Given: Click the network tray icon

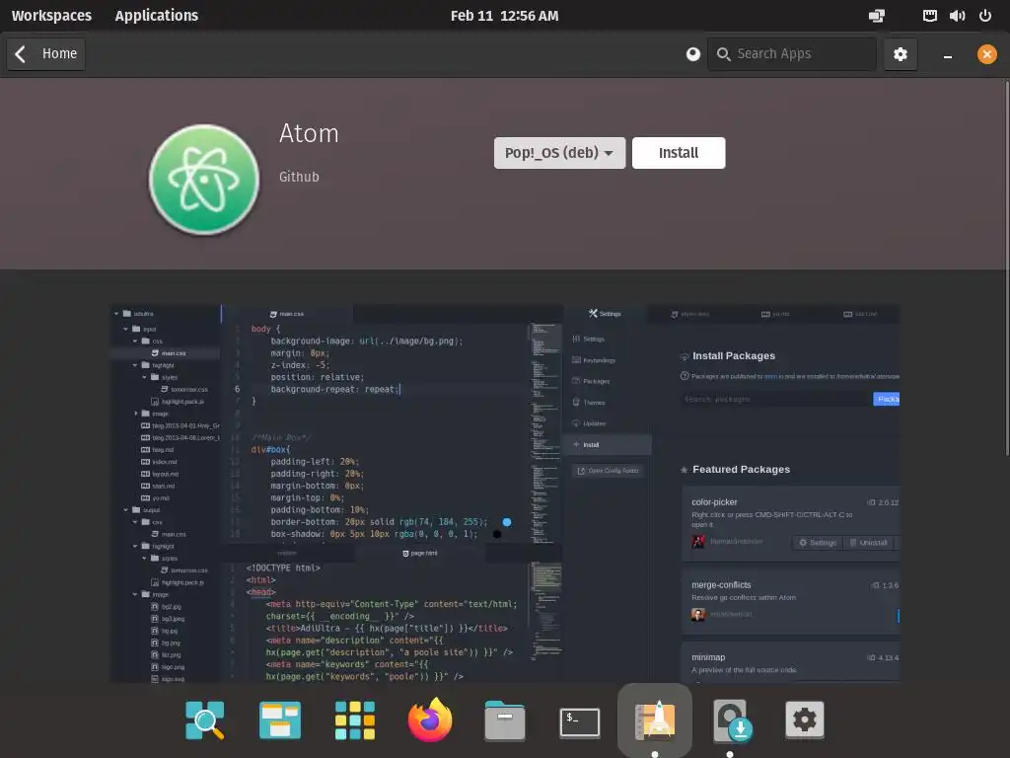Looking at the screenshot, I should (929, 16).
